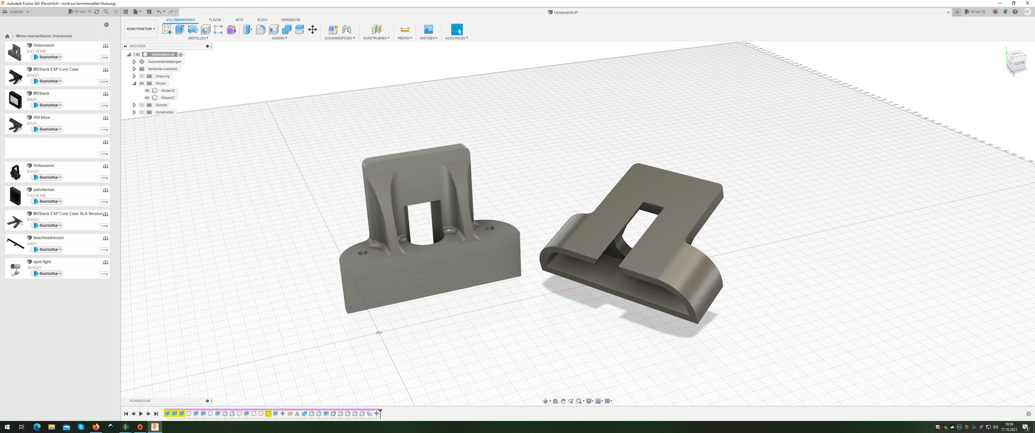The image size is (1035, 433).
Task: Click the Joint icon in Zusammenfügen
Action: [x=346, y=29]
